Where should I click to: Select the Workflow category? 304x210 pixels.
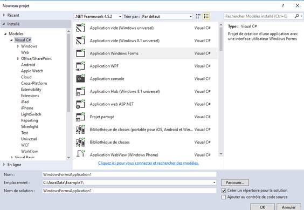29,151
